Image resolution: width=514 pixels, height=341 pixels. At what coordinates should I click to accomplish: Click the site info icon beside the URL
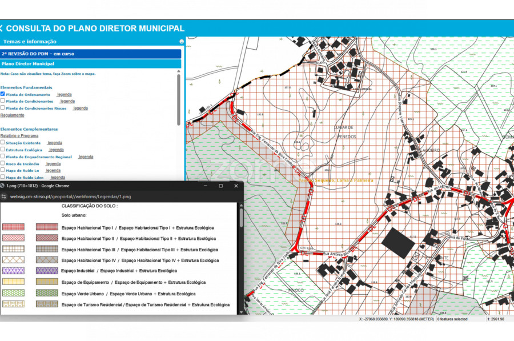click(x=4, y=196)
